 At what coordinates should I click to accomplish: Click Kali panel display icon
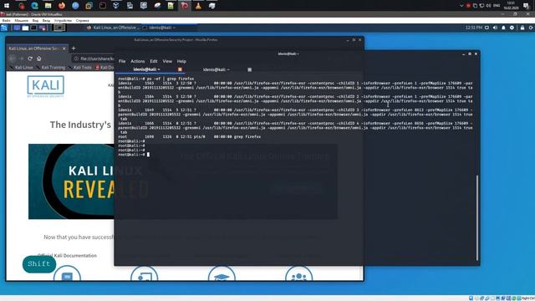487,28
